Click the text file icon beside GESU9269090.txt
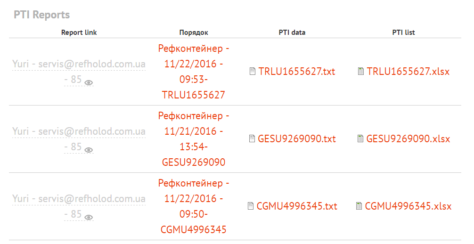This screenshot has width=474, height=244. [x=252, y=138]
